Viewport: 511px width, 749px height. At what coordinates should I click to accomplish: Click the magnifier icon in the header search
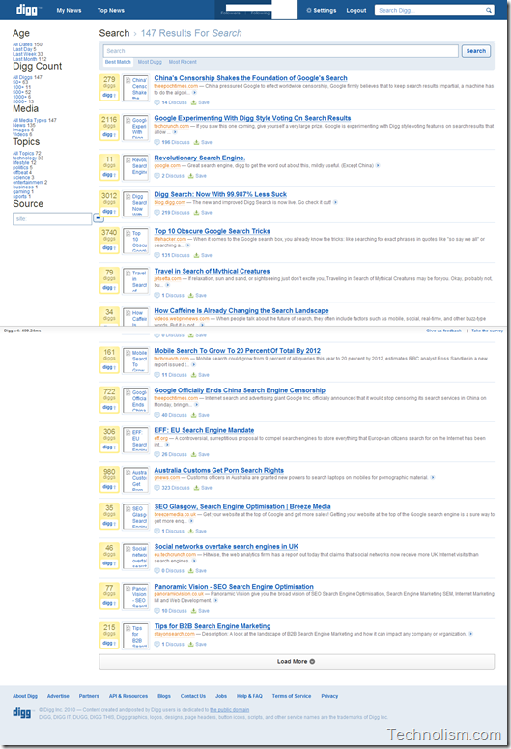489,10
